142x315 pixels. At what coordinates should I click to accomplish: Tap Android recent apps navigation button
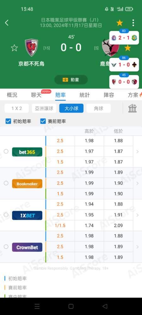click(x=37, y=306)
